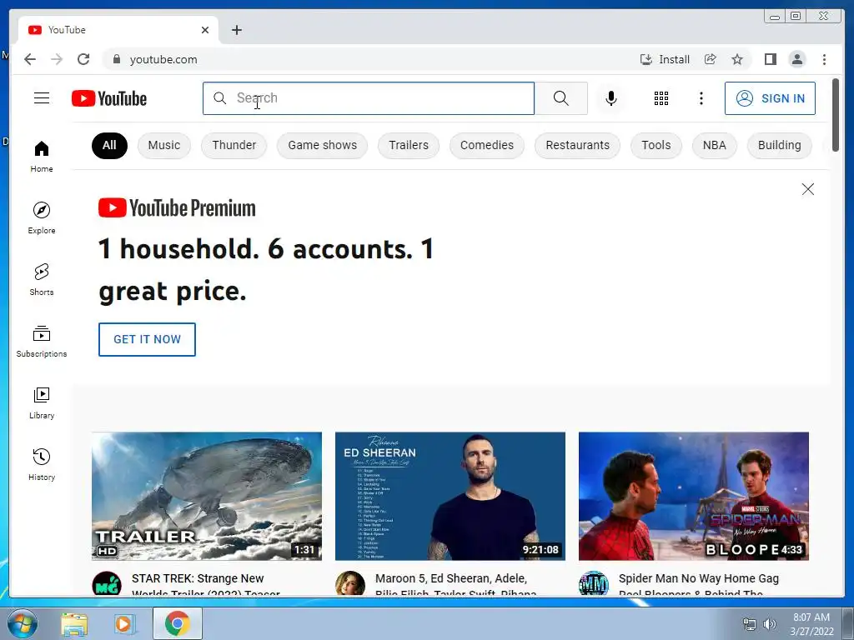Open Subscriptions in the sidebar

tap(42, 341)
